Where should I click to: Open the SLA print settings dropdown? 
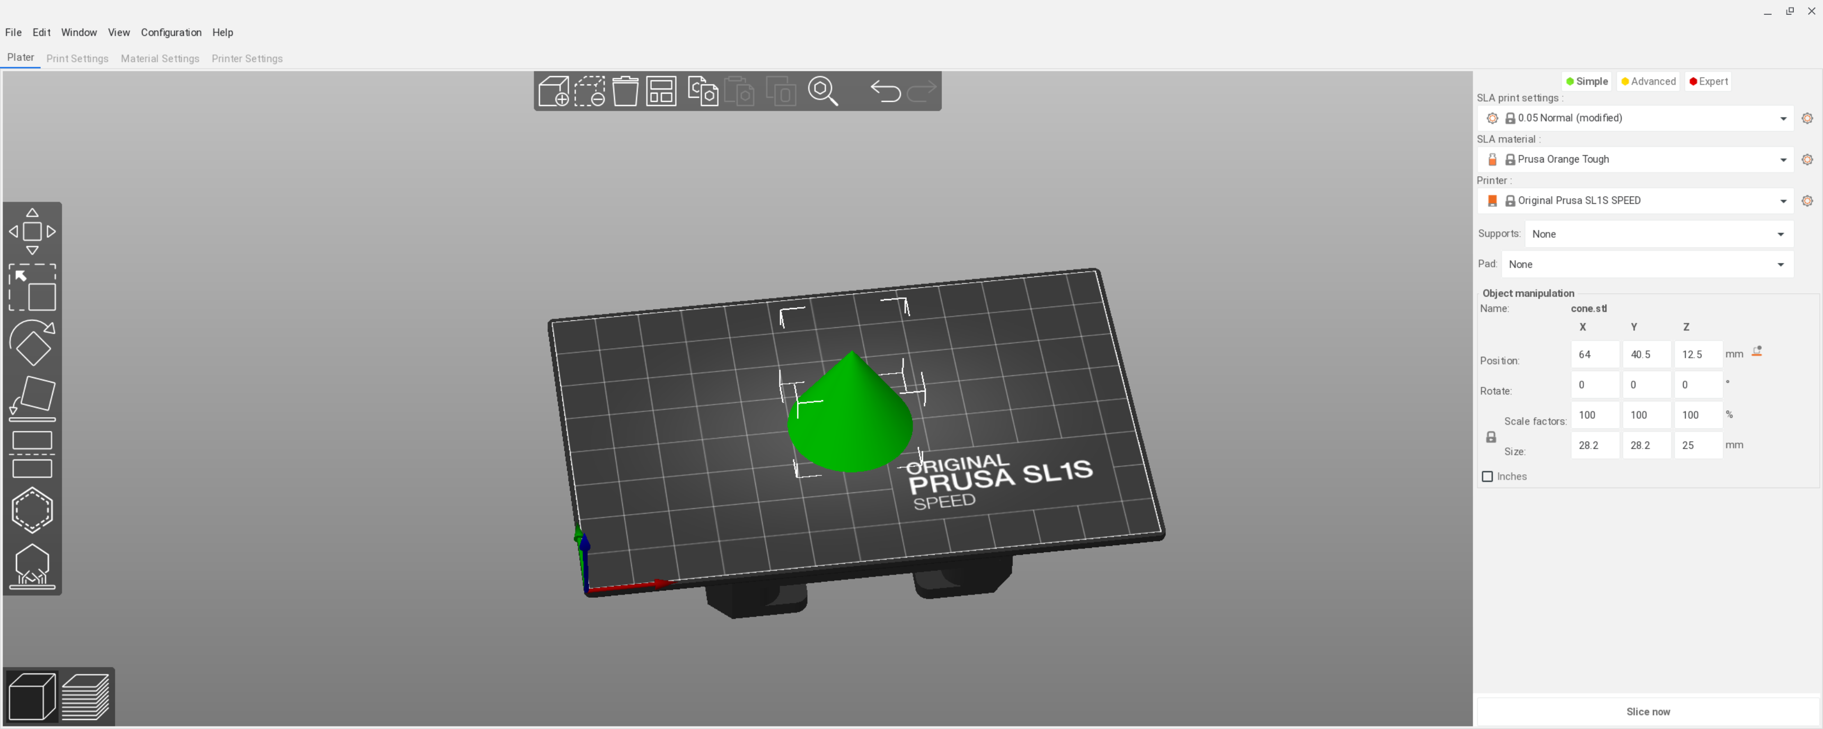point(1635,118)
